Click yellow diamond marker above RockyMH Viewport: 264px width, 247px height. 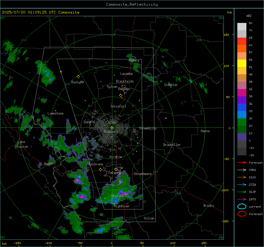(78, 77)
